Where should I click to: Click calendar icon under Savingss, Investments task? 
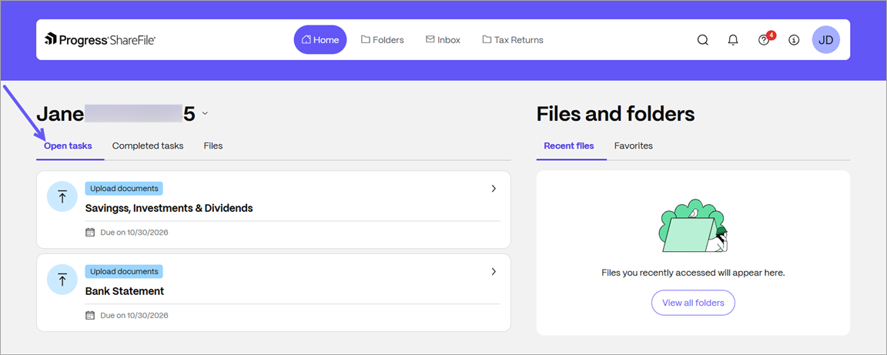(x=90, y=232)
